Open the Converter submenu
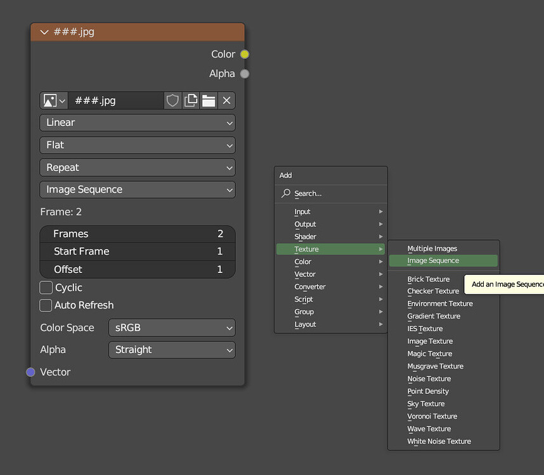 (x=330, y=286)
